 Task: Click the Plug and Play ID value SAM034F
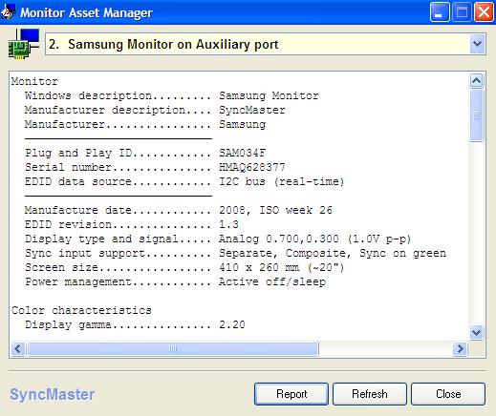coord(242,153)
